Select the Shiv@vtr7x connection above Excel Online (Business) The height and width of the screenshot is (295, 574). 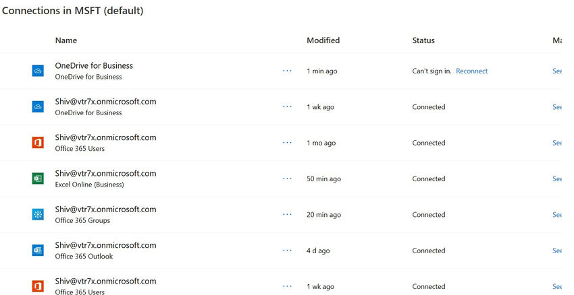[106, 173]
